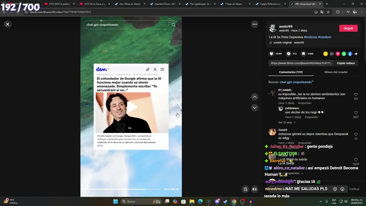Repost the video with yellow icon

pos(325,54)
